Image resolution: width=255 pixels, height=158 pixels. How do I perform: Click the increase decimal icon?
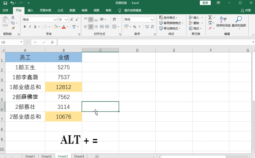pos(147,27)
